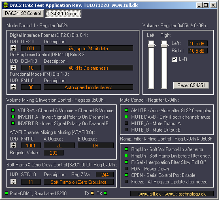
Task: Maximize the DAC24192 Test Application window
Action: coord(206,5)
